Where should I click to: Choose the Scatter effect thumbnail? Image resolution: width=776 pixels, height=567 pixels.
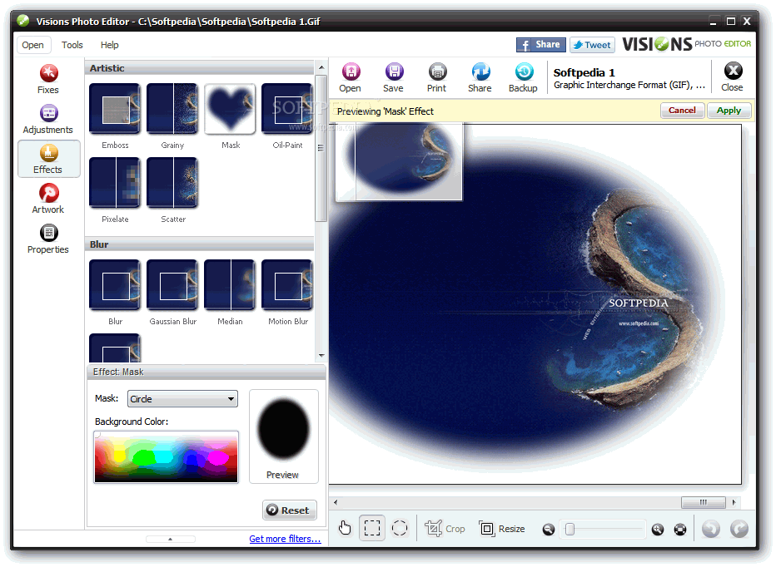click(172, 183)
